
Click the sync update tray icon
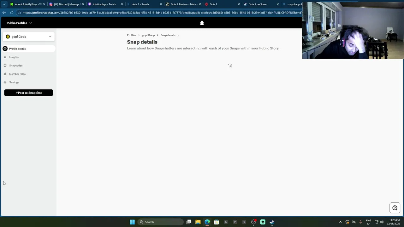coord(347,222)
